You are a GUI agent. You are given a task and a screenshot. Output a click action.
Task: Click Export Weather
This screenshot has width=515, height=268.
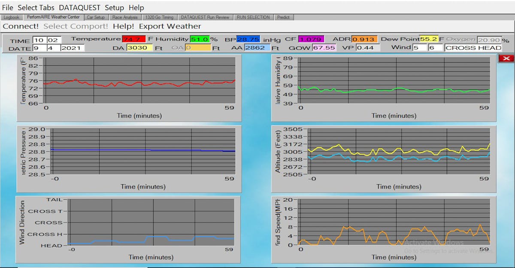[170, 26]
